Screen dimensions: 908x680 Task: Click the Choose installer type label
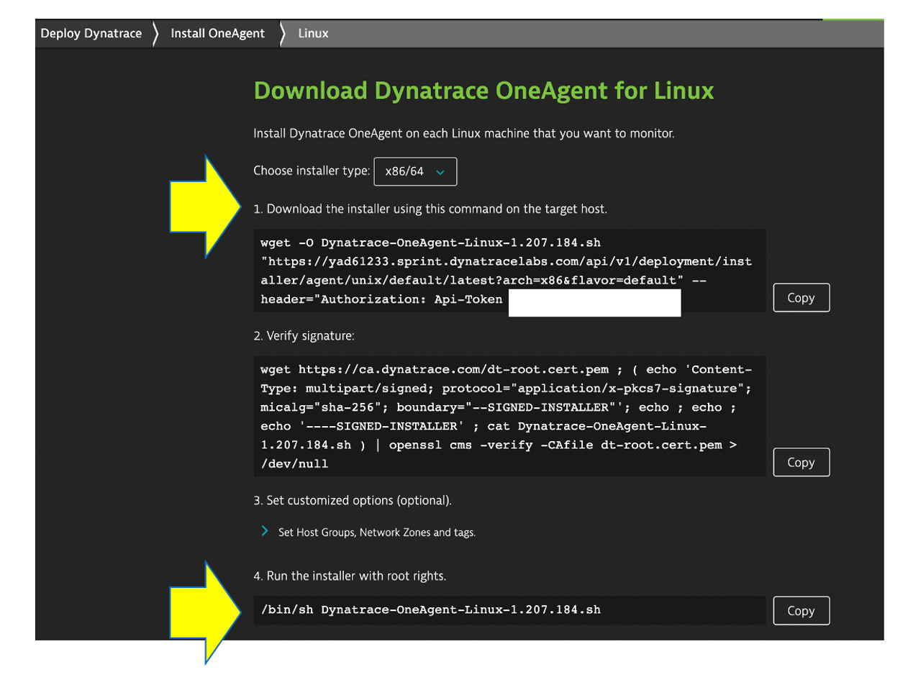[312, 171]
